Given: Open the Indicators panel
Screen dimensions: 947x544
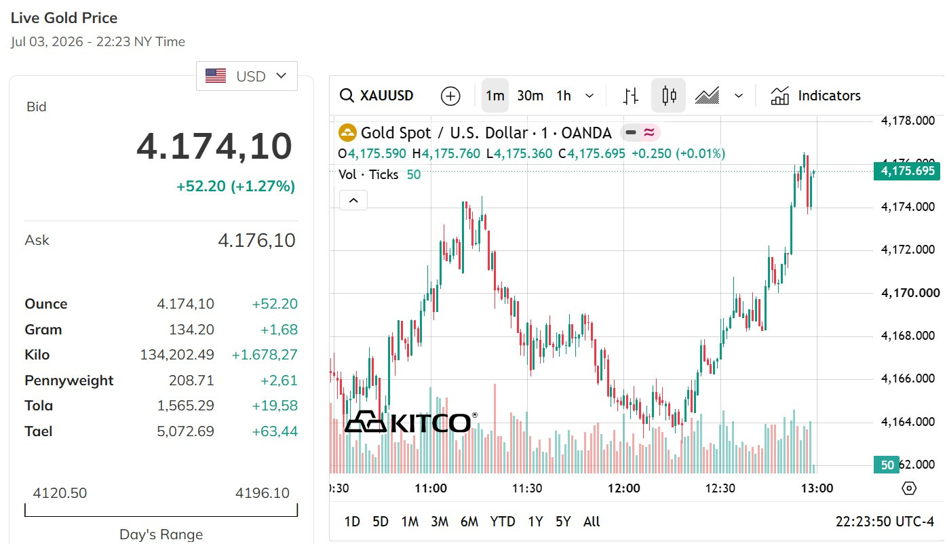Looking at the screenshot, I should [x=816, y=96].
